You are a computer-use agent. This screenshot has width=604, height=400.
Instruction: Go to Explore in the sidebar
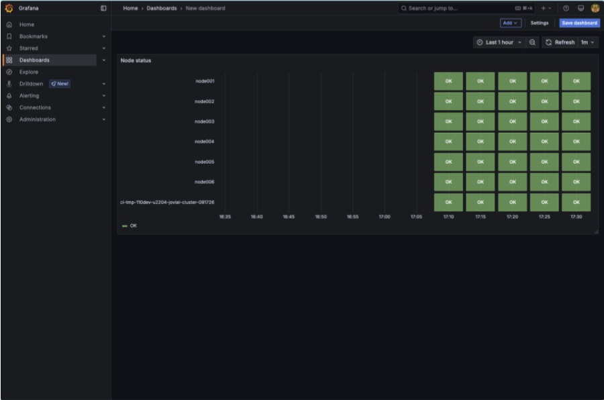tap(29, 72)
